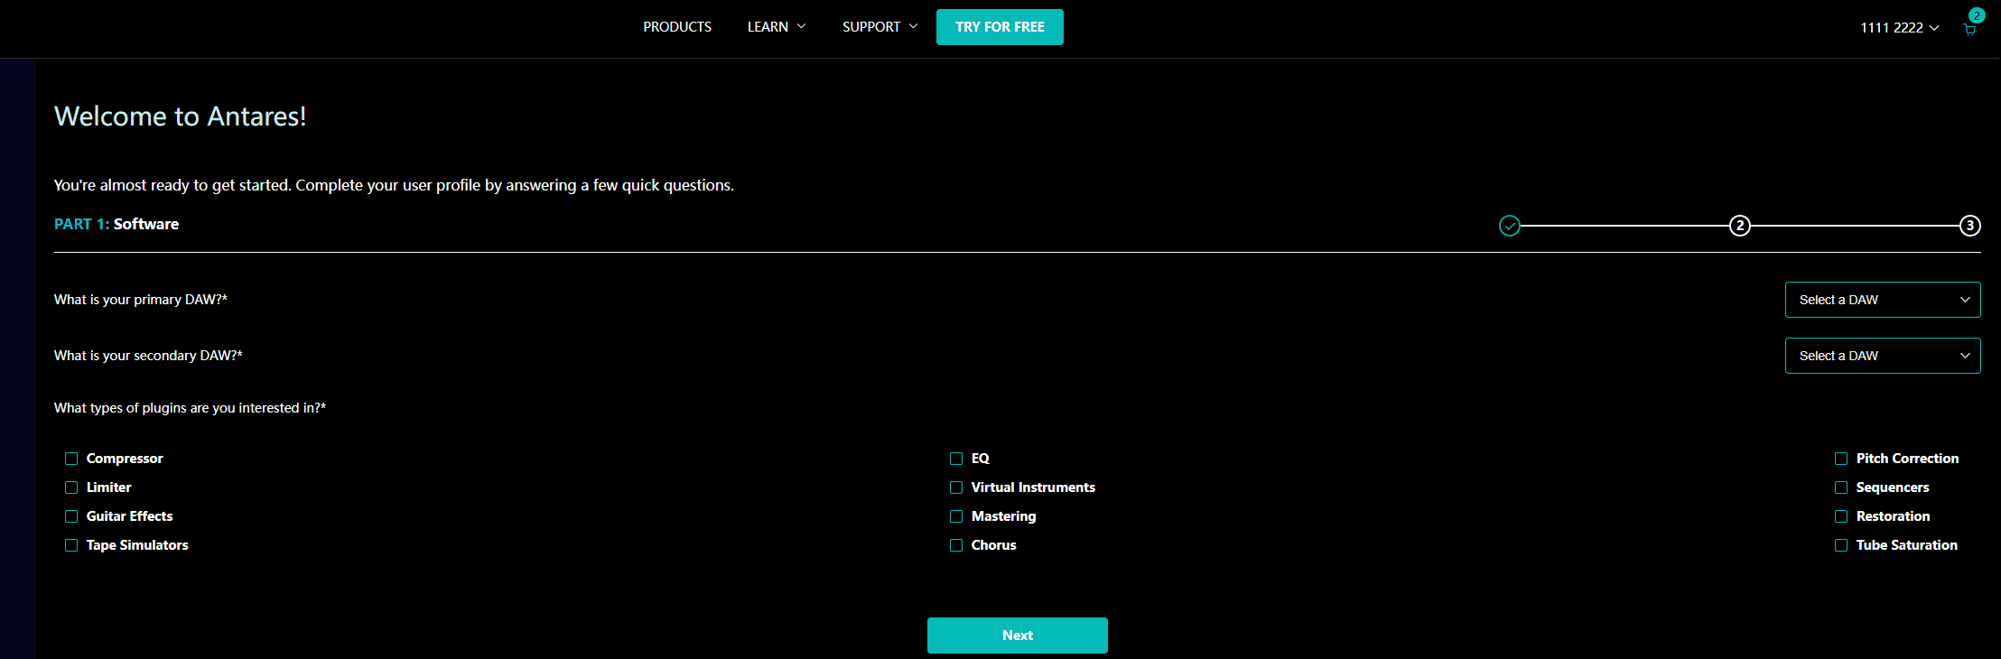Enable the Limiter checkbox

click(71, 487)
